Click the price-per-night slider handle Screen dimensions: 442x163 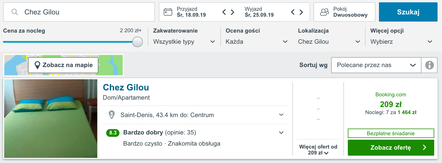[x=138, y=42]
